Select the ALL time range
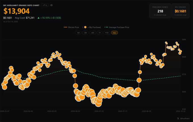 (114, 33)
